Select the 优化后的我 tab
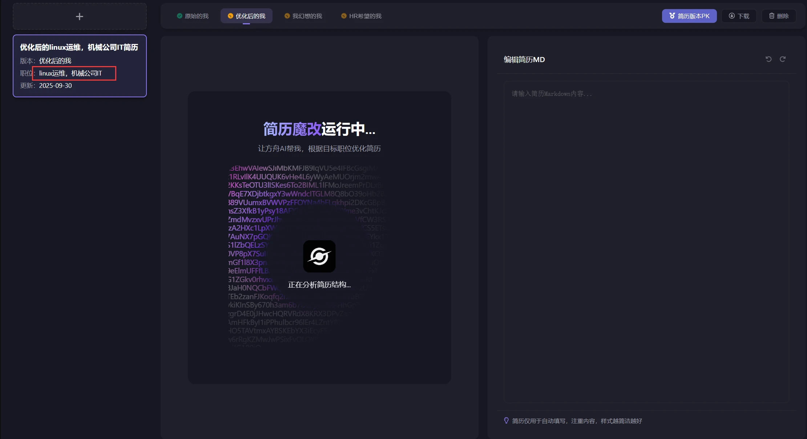The image size is (807, 439). 246,16
